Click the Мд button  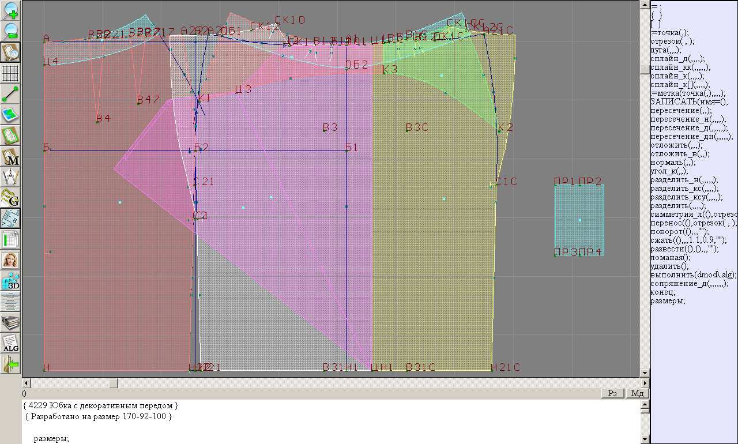click(x=637, y=393)
